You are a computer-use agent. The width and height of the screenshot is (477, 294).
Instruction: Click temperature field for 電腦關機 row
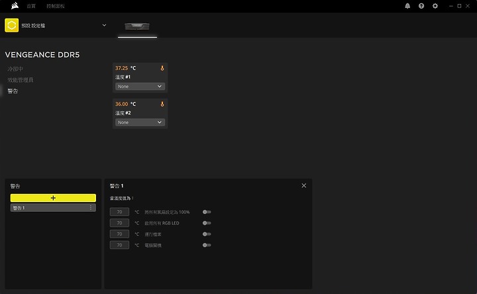tap(119, 245)
